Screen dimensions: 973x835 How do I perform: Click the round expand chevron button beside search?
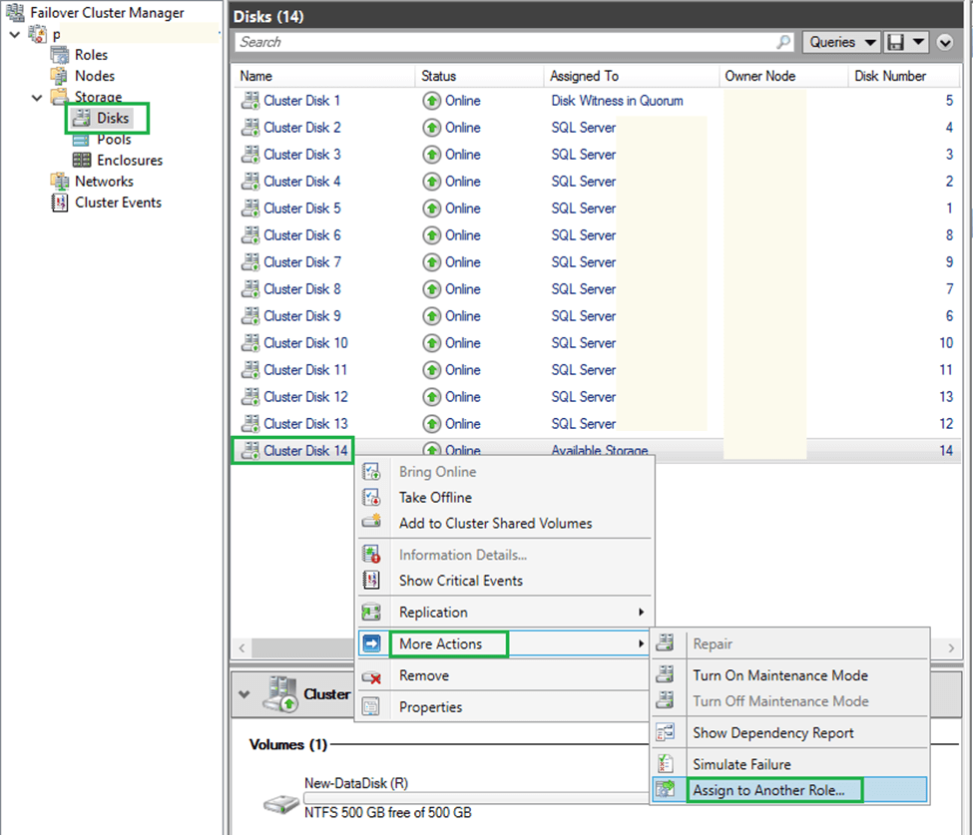tap(945, 42)
